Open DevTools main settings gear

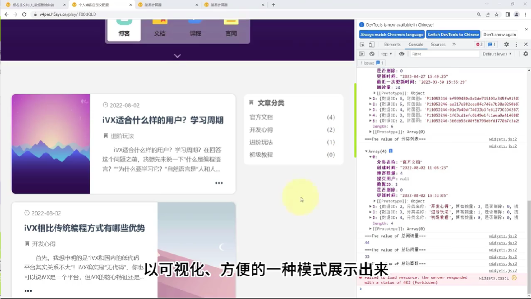point(506,44)
